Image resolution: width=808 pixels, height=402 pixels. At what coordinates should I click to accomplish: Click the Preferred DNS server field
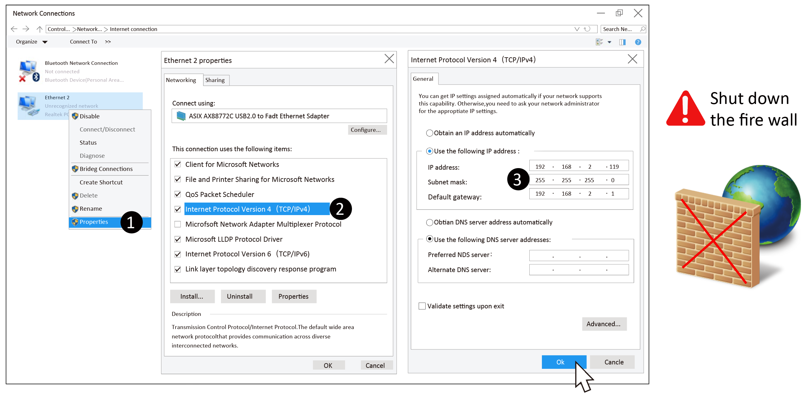579,255
